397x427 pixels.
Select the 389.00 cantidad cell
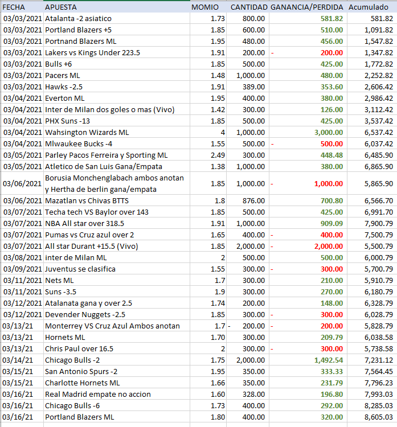[x=248, y=87]
